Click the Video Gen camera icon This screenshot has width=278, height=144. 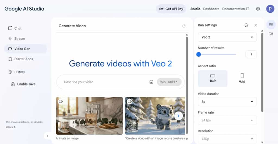click(10, 49)
